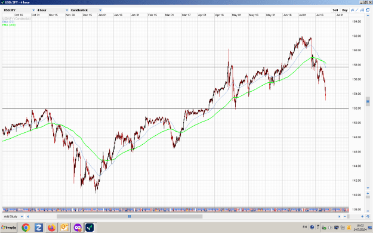Viewport: 373px width, 233px height.
Task: Click the horizontal time scrollbar thumb
Action: pos(130,216)
